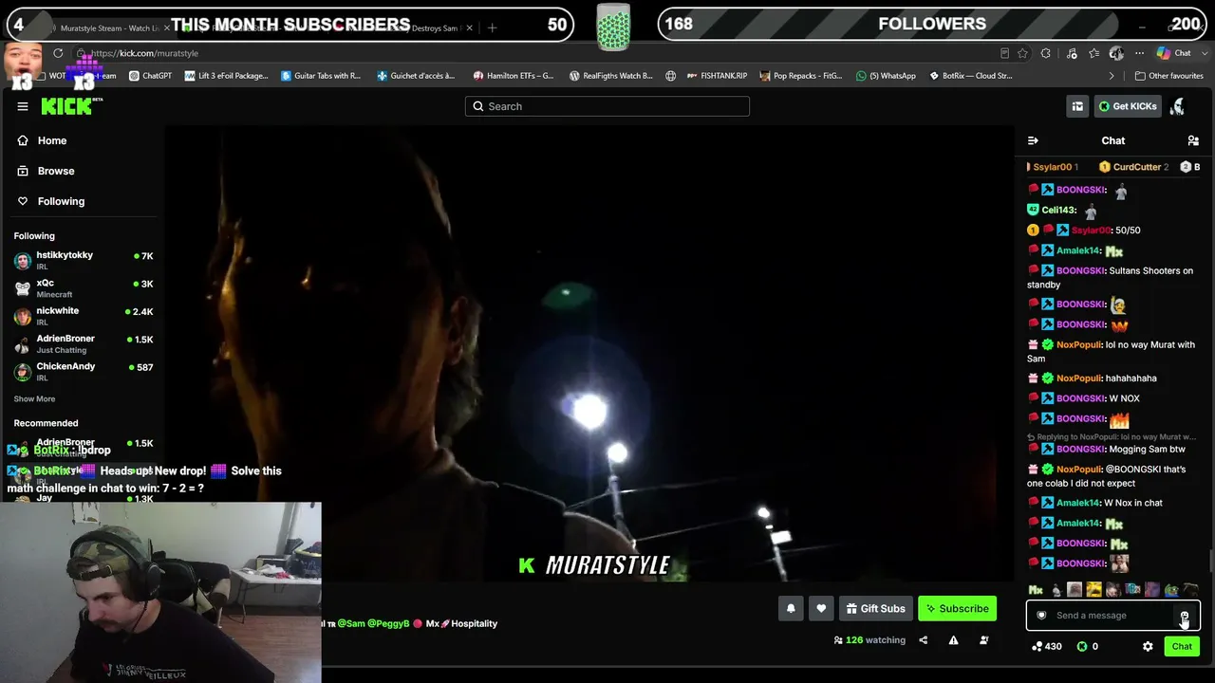Select the Pepe frog quick emote
This screenshot has width=1215, height=683.
coord(1171,590)
